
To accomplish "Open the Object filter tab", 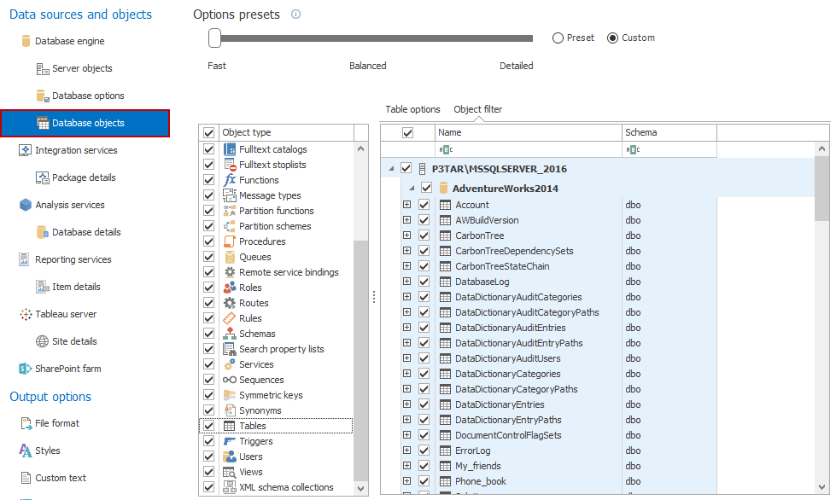I will 477,109.
